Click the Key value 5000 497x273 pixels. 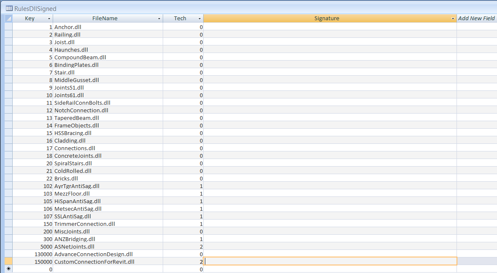pos(46,247)
